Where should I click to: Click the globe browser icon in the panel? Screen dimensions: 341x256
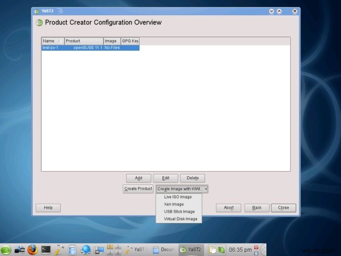tap(85, 249)
